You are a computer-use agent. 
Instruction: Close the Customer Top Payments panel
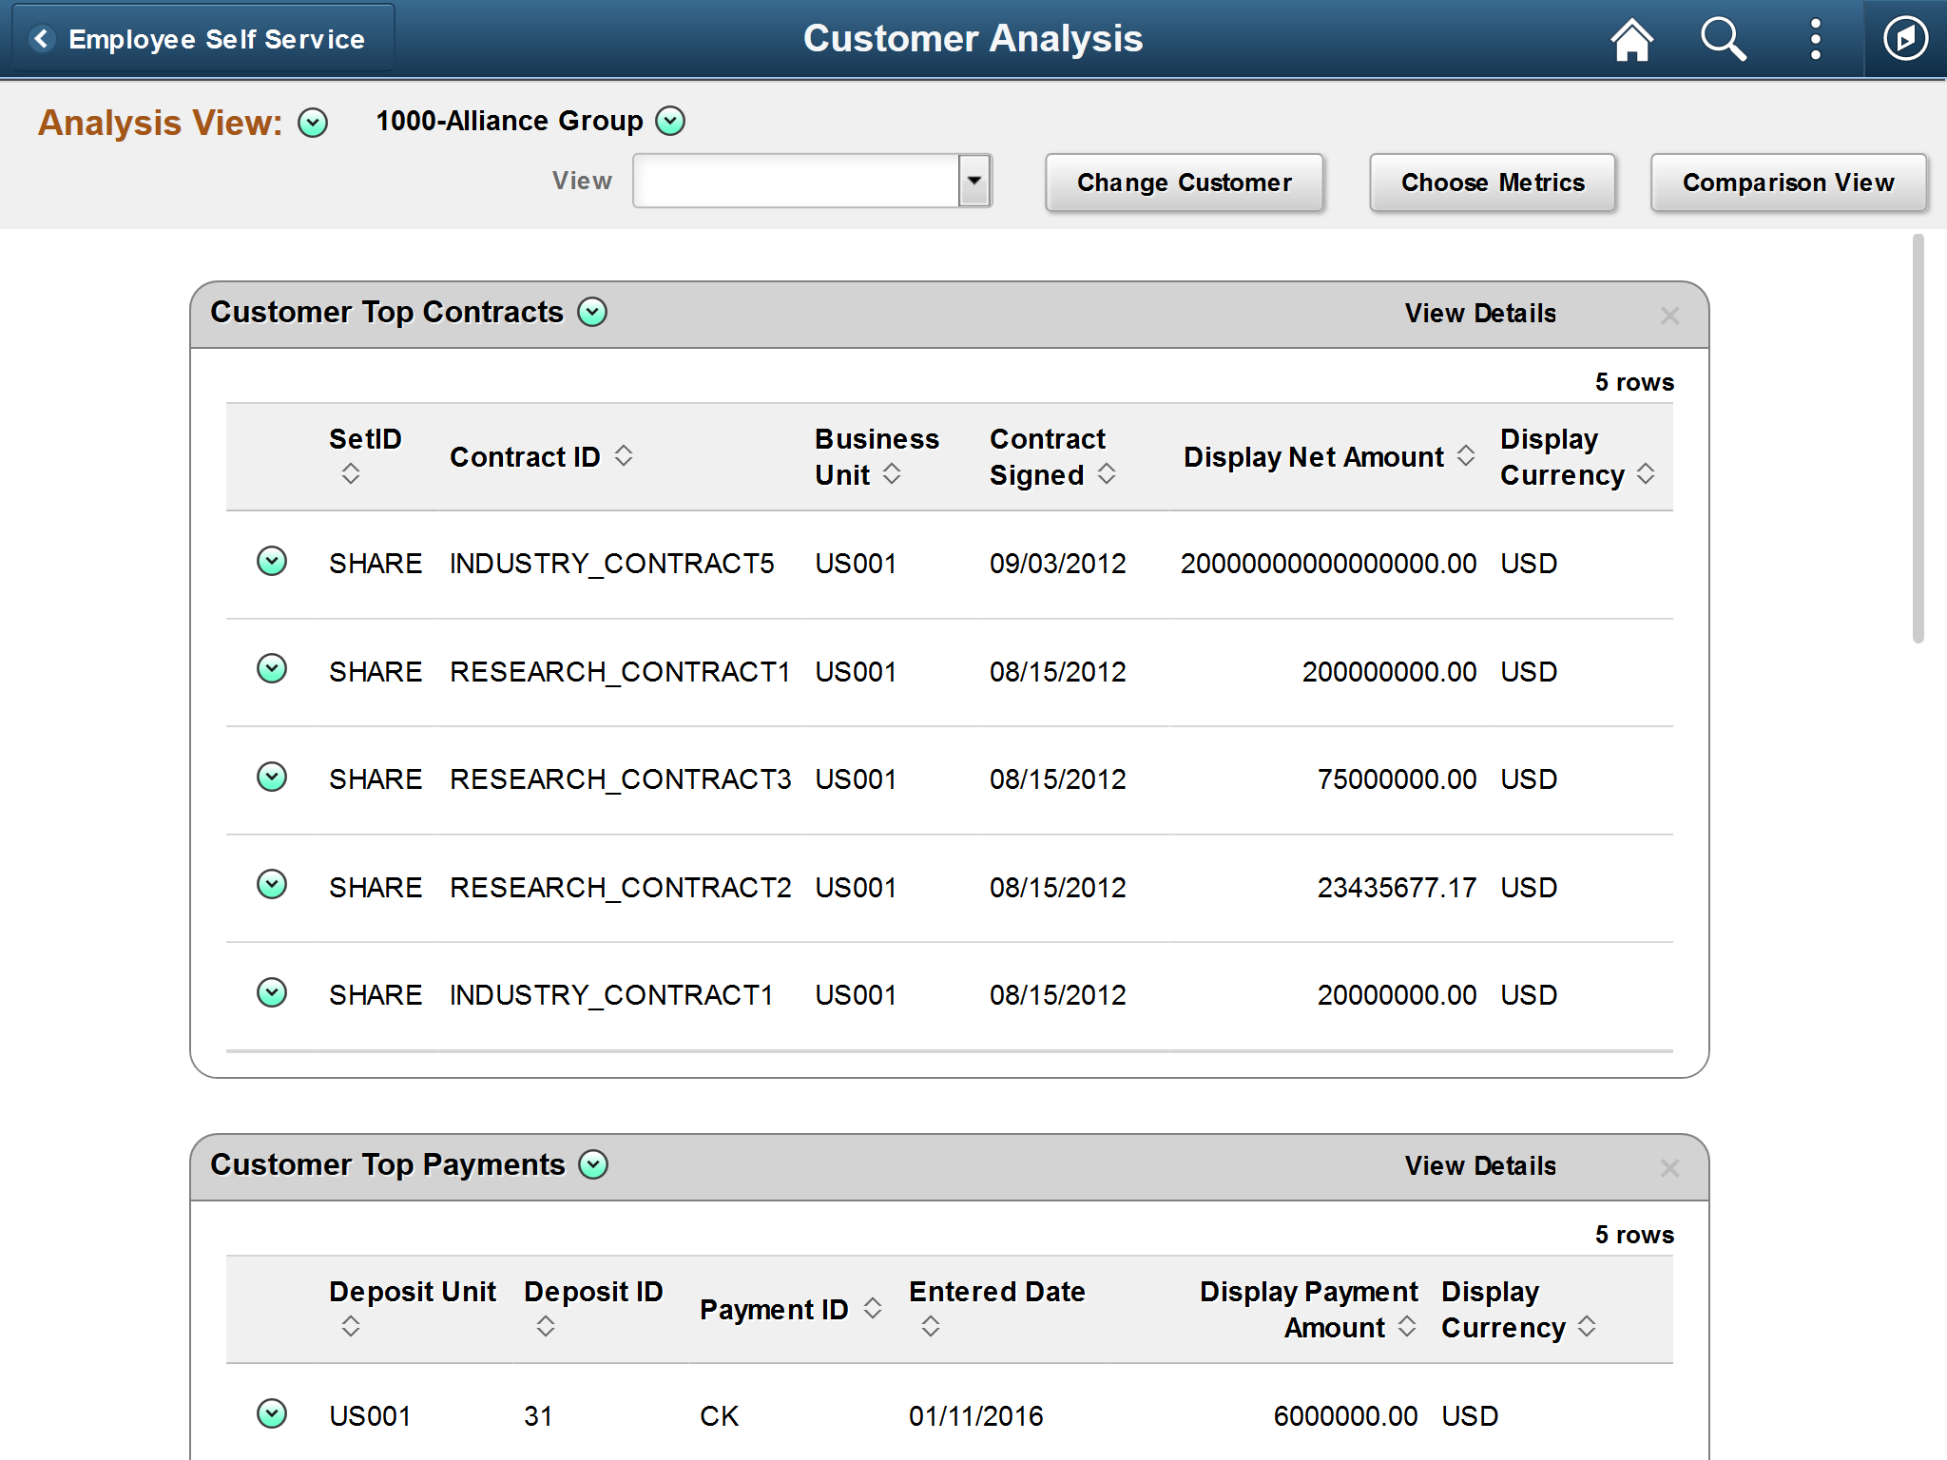tap(1669, 1168)
